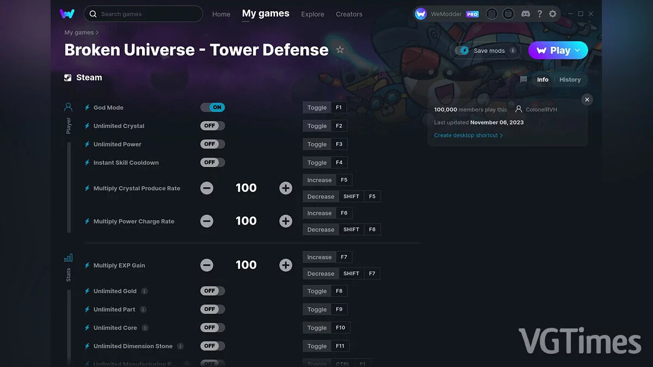The width and height of the screenshot is (653, 367).
Task: Switch to the History tab
Action: pyautogui.click(x=570, y=79)
